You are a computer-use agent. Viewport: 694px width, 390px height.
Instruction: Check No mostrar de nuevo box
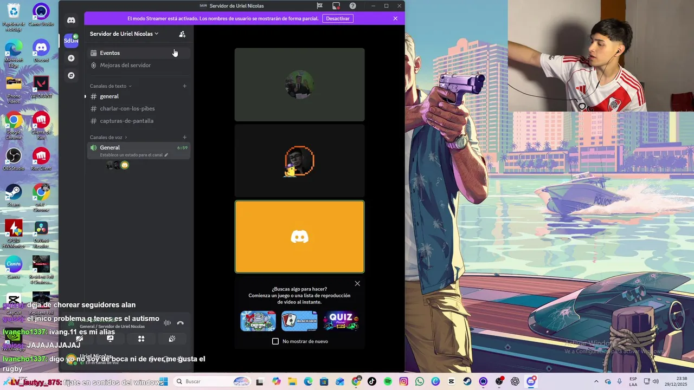pos(275,341)
